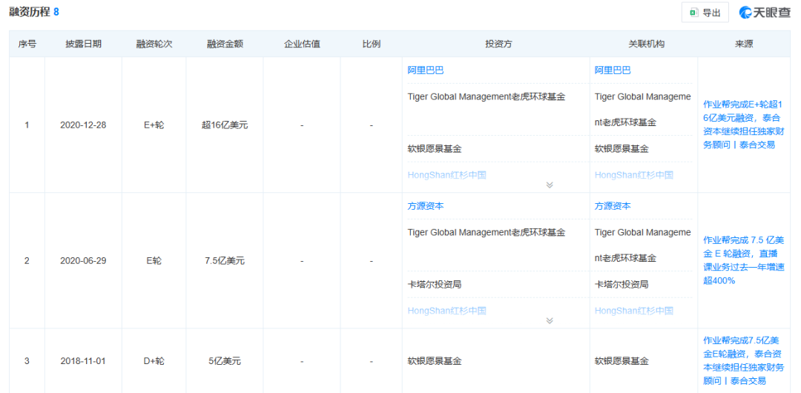Viewport: 801px width, 393px height.
Task: Click the E轮 round cell
Action: click(x=154, y=260)
